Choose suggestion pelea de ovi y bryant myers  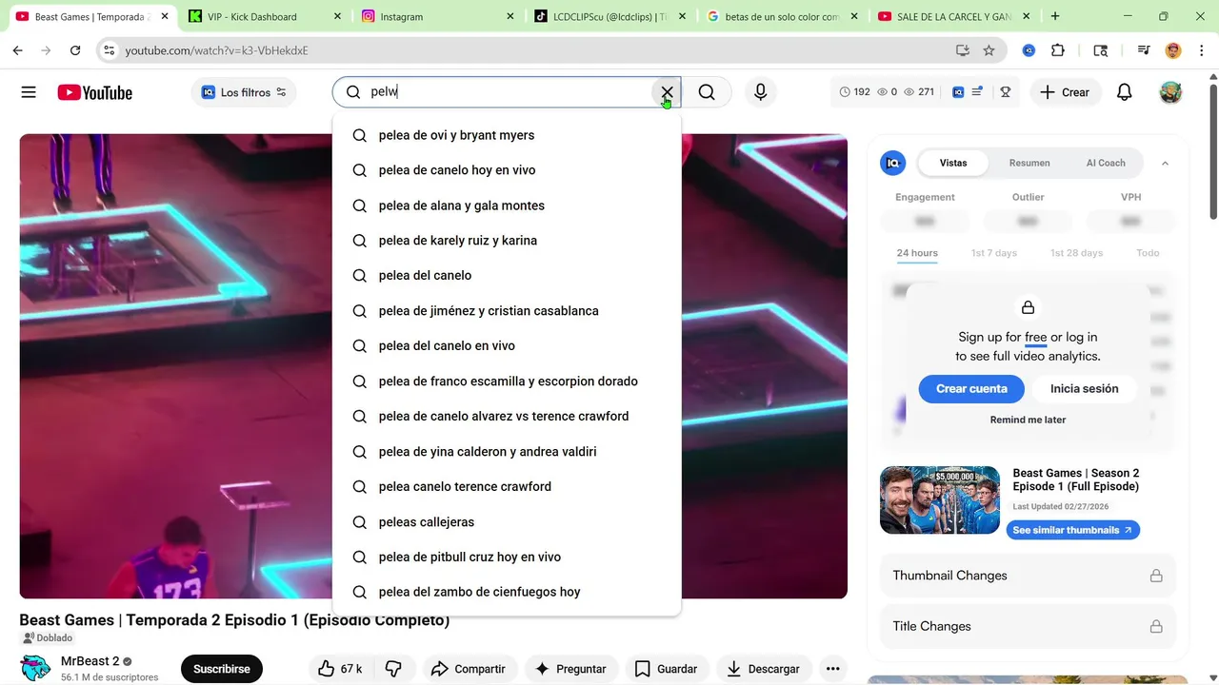coord(507,135)
